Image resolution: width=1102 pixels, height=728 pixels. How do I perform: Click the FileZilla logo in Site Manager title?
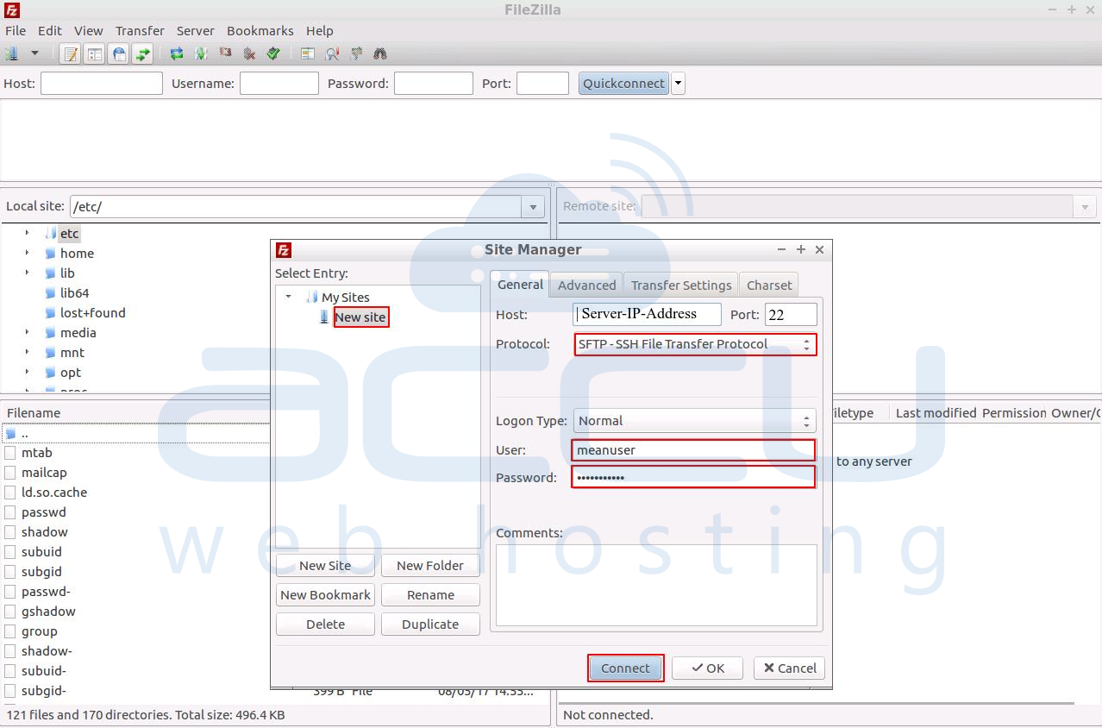[x=284, y=250]
